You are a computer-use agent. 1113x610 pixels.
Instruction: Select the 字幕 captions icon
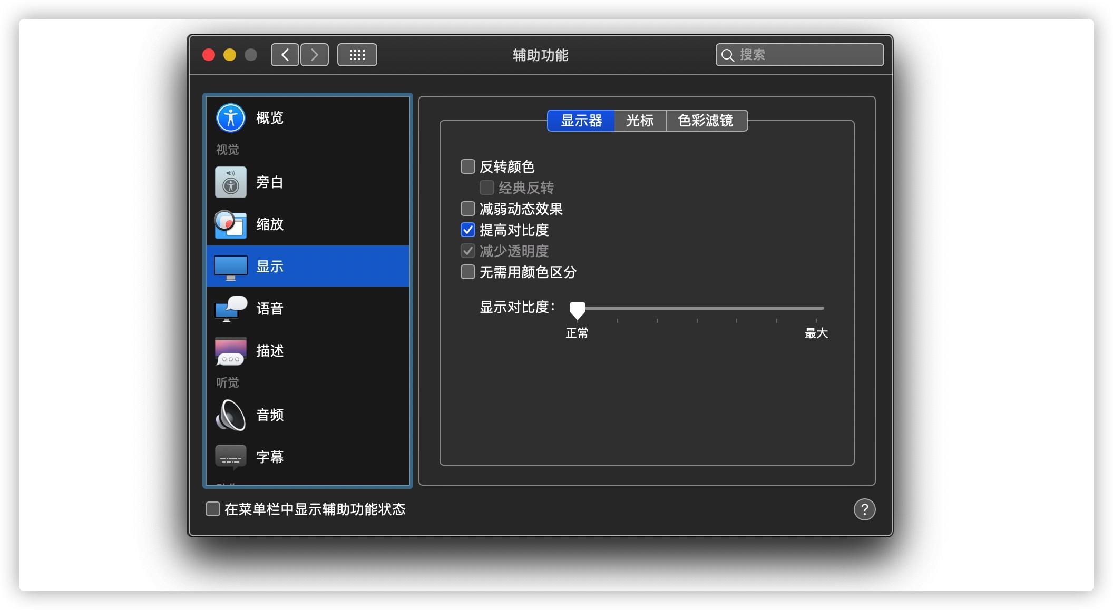pos(231,457)
